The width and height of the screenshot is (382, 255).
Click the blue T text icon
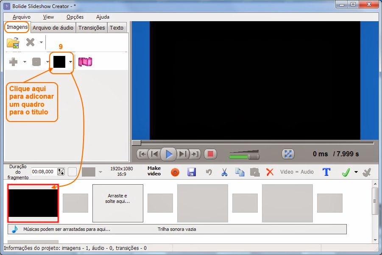[x=326, y=172]
